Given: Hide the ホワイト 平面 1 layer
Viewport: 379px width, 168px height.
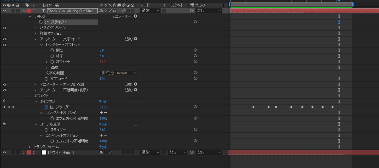Looking at the screenshot, I should coord(4,153).
